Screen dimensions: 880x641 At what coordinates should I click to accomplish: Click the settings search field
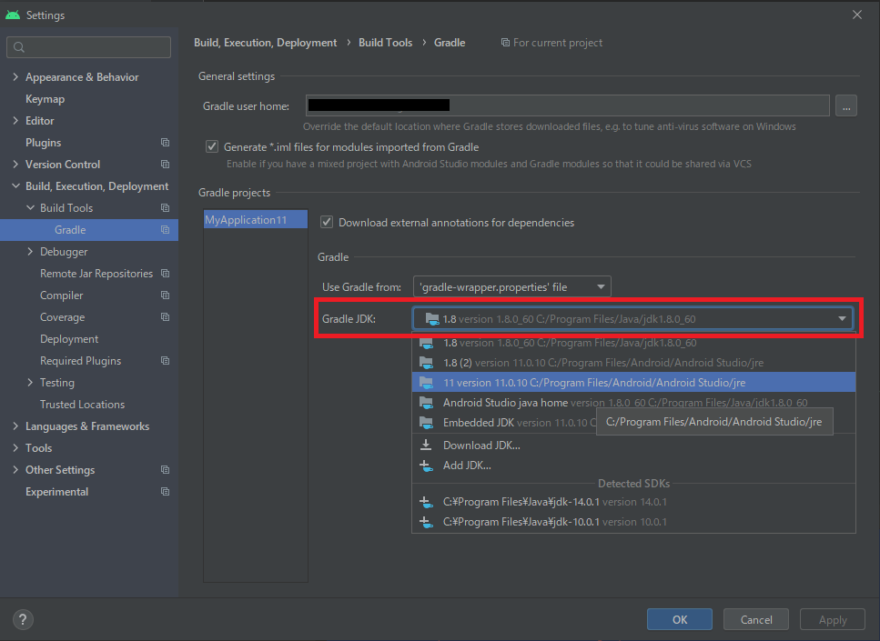(x=88, y=47)
